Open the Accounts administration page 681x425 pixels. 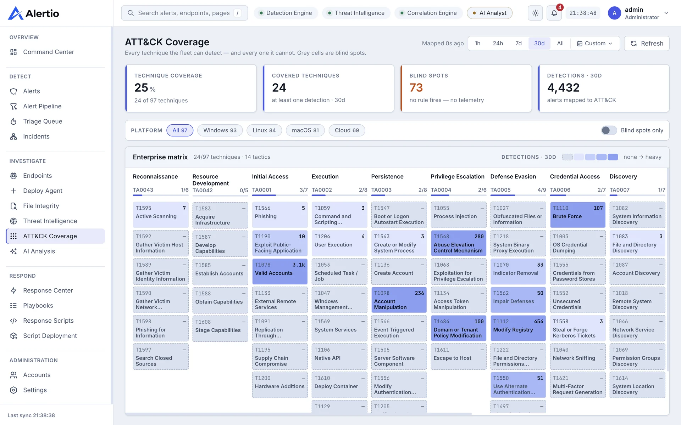click(55, 375)
